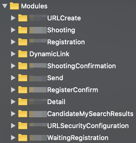Expand the DynamicLink folder triangle

click(13, 54)
